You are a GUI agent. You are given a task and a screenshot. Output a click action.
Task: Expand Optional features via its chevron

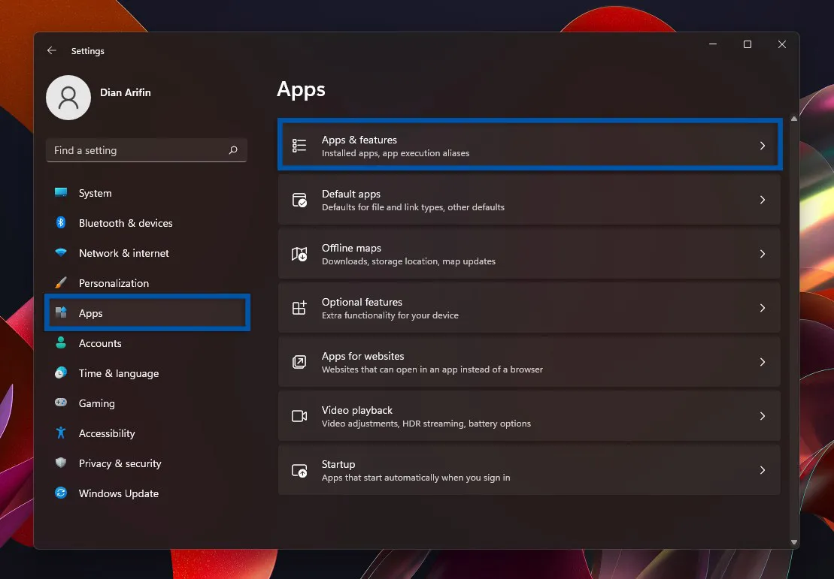[x=763, y=308]
